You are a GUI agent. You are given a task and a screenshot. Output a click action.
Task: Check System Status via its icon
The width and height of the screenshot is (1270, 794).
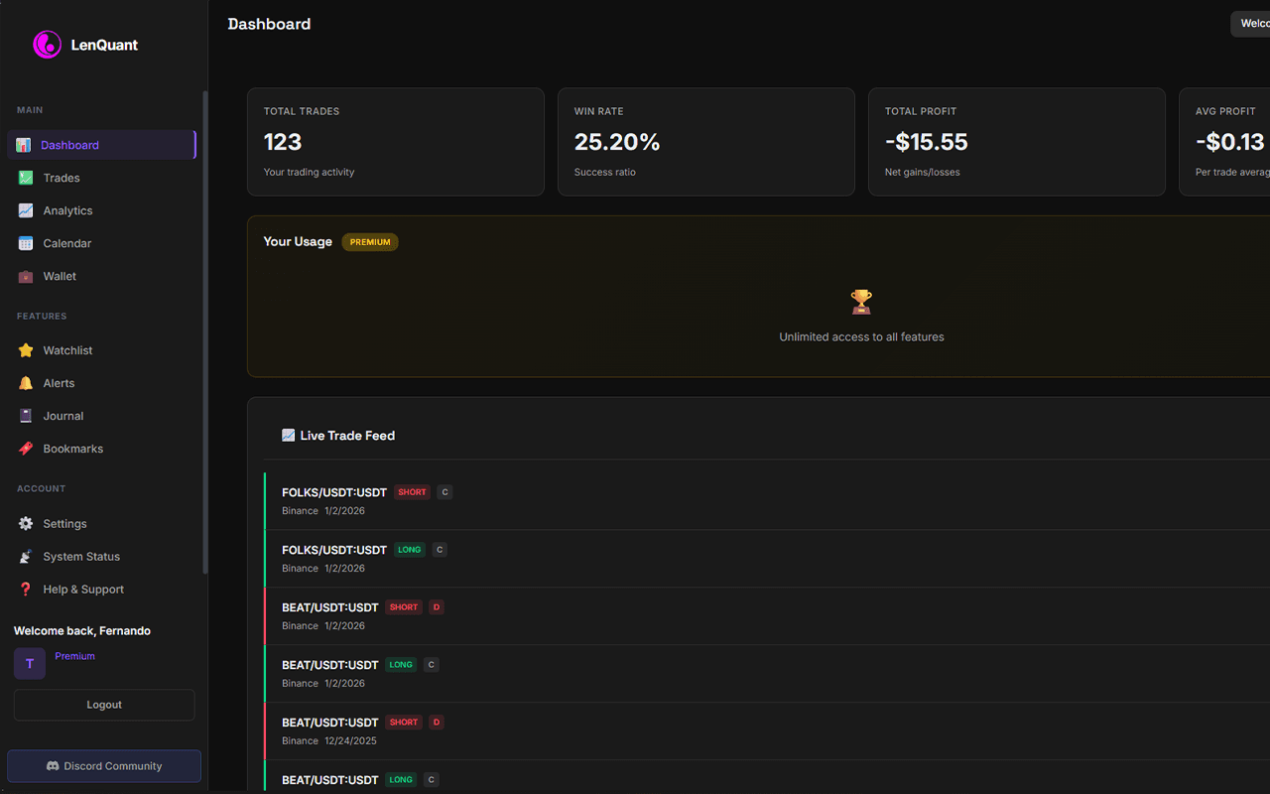23,556
